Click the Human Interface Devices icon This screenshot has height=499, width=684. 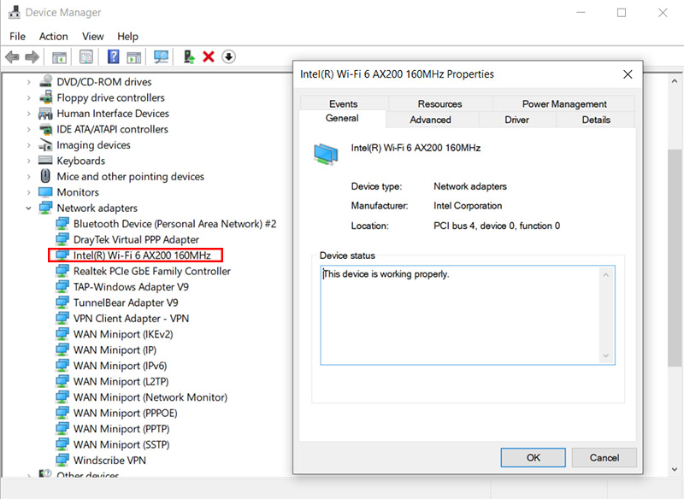[46, 114]
